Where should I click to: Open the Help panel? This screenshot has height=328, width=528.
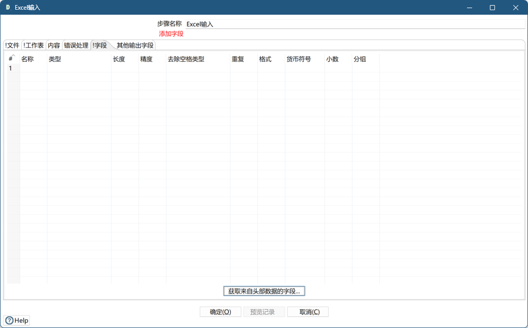[16, 320]
